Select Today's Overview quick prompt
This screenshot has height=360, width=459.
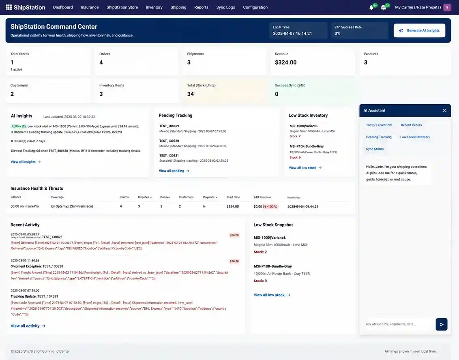tap(378, 125)
